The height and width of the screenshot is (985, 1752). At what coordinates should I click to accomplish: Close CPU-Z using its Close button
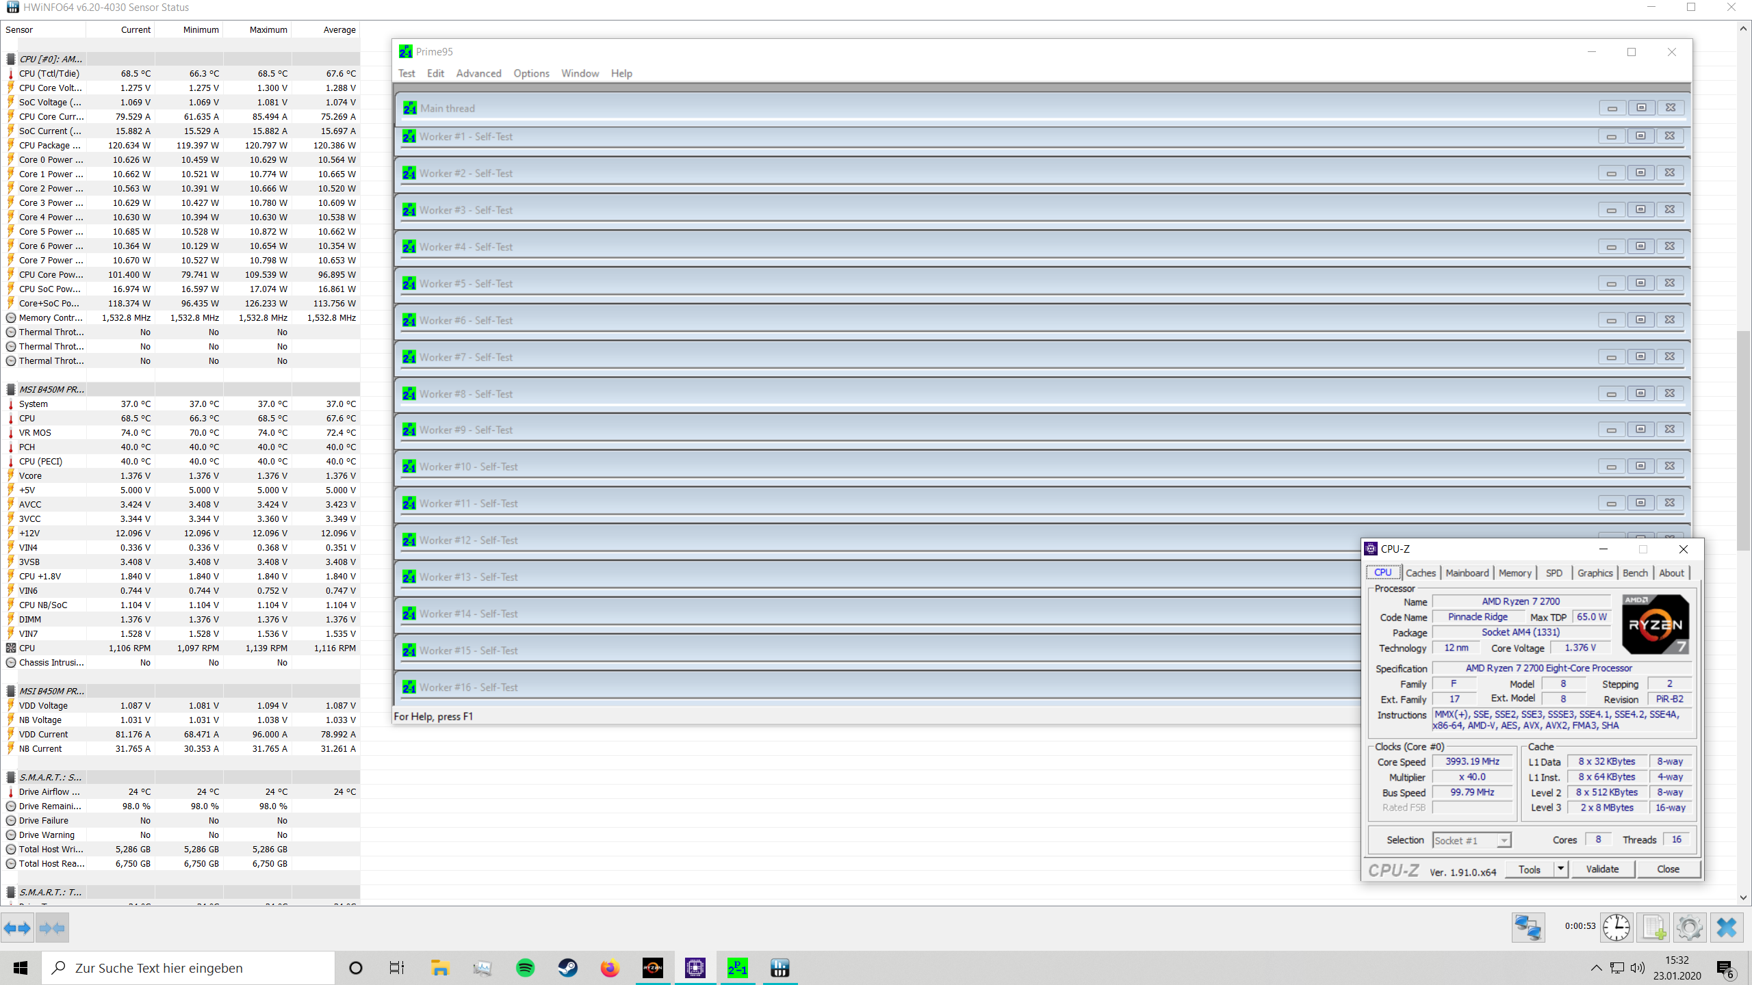point(1668,869)
